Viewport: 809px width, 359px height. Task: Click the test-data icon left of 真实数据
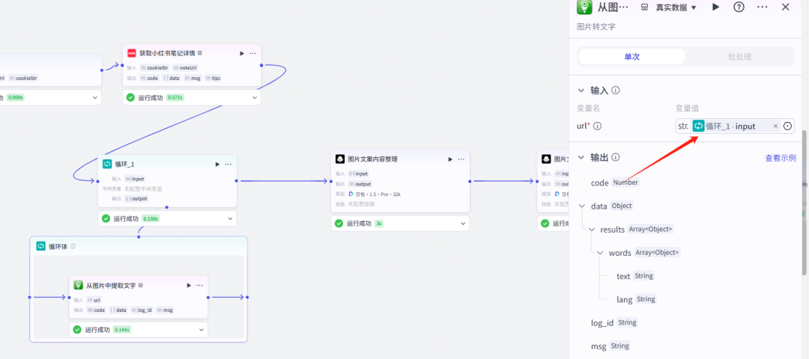(x=644, y=7)
